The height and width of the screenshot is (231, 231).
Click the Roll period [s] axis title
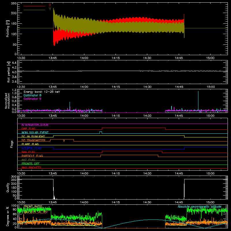coord(9,72)
